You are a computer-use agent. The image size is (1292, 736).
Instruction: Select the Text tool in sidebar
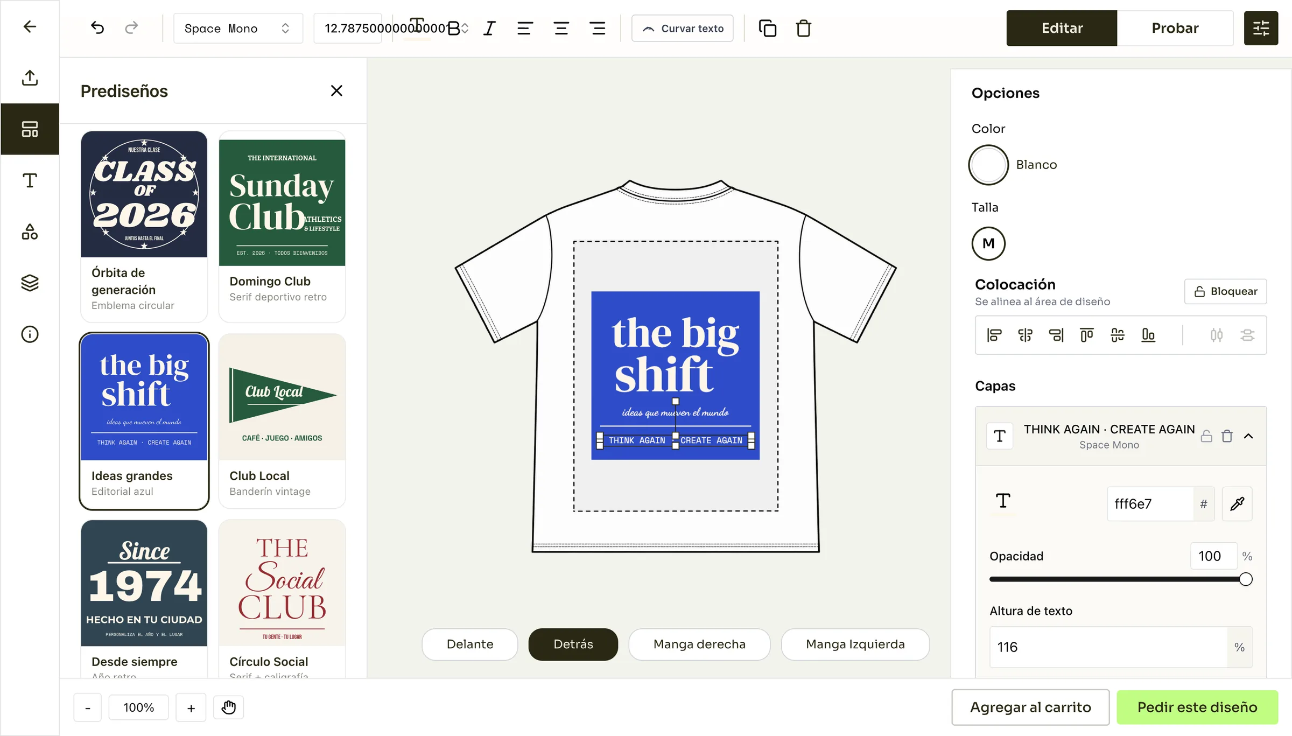(30, 180)
